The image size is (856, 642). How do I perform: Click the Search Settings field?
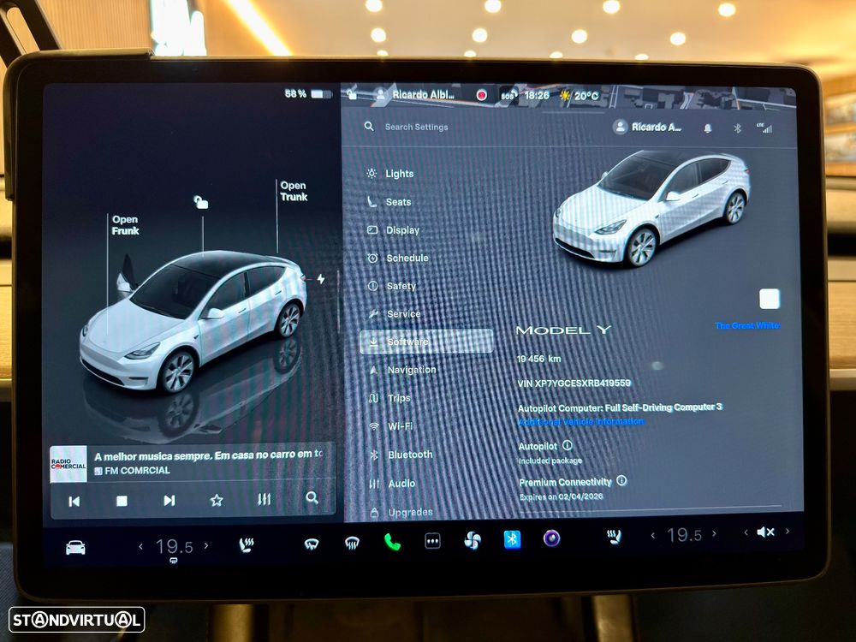416,127
